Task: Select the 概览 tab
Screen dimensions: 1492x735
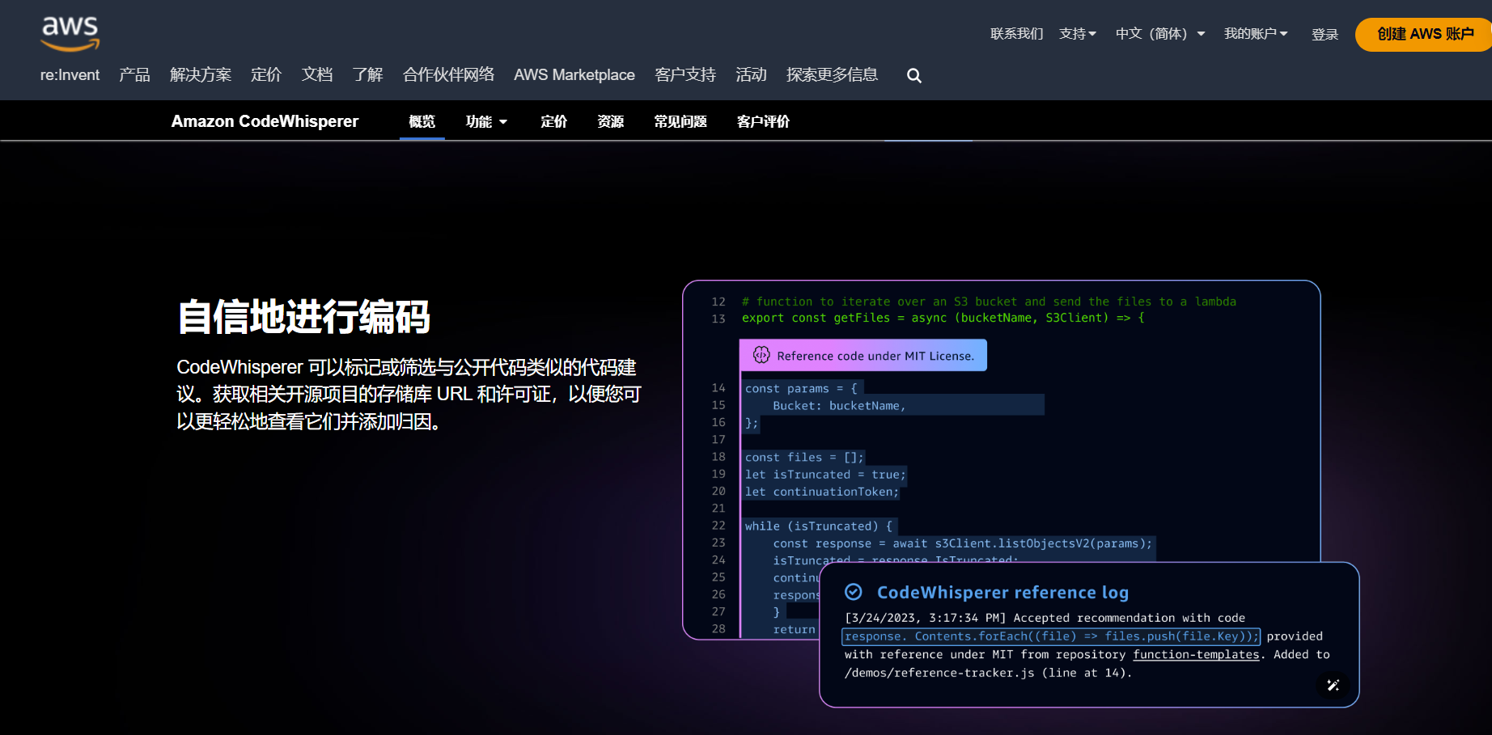Action: [x=422, y=121]
